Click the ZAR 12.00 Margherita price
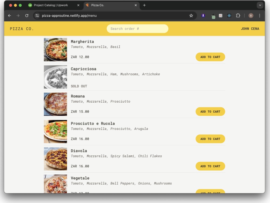Viewport: 270px width, 203px height. [80, 57]
